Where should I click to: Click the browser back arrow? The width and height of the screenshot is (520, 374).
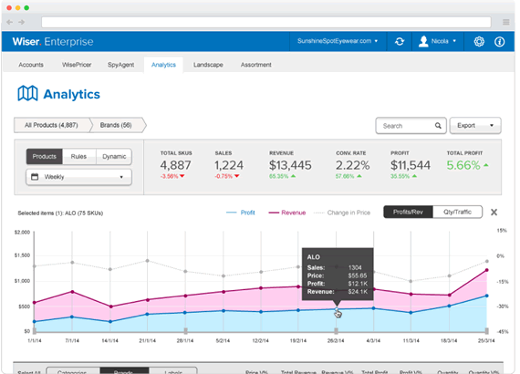10,22
